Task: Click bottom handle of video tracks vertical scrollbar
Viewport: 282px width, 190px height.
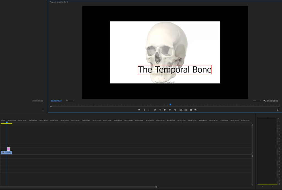Action: pos(252,153)
